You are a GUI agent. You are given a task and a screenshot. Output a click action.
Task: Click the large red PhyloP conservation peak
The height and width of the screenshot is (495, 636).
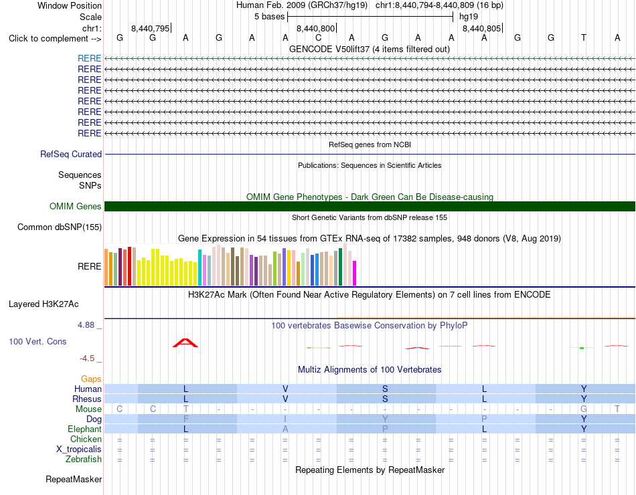click(x=185, y=343)
